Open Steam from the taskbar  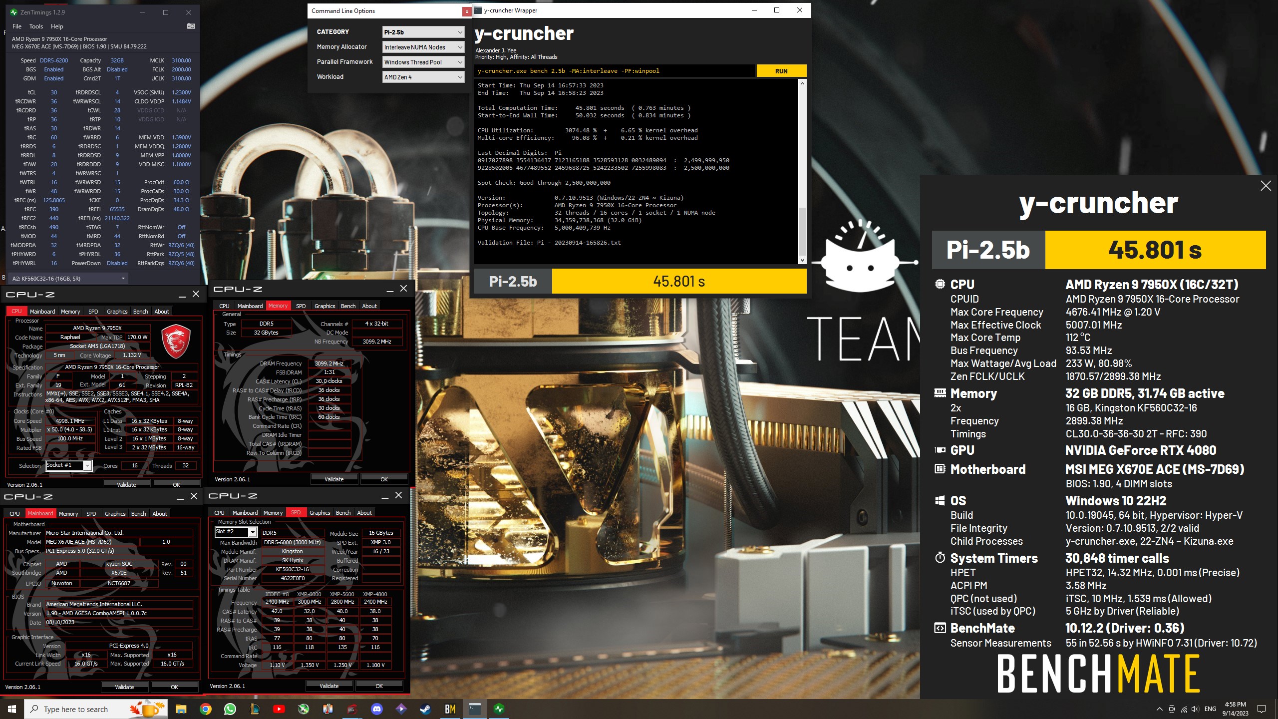[426, 709]
